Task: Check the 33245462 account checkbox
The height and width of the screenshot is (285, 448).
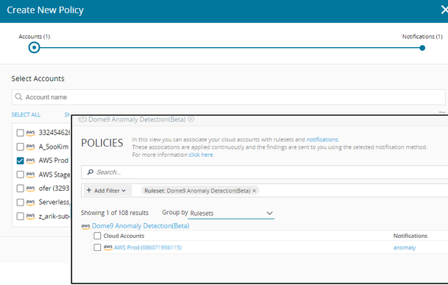Action: pyautogui.click(x=20, y=133)
